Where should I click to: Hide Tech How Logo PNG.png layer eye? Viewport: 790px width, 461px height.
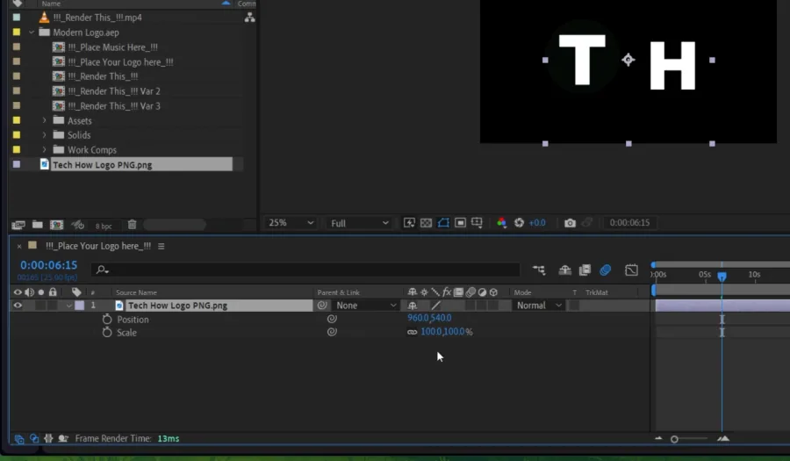(x=18, y=306)
